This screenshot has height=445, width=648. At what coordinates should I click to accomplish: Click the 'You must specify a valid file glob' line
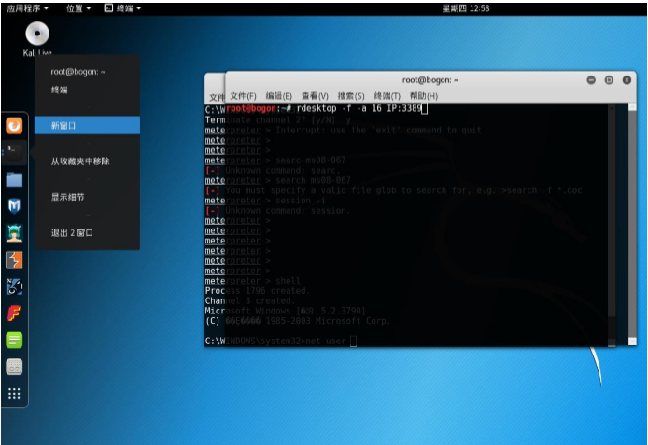(x=393, y=190)
